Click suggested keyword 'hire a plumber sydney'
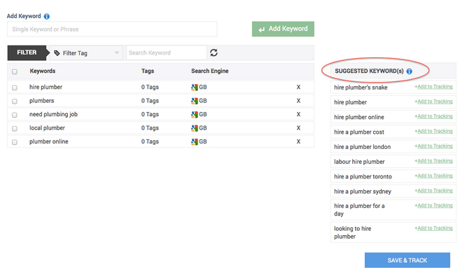 tap(363, 192)
